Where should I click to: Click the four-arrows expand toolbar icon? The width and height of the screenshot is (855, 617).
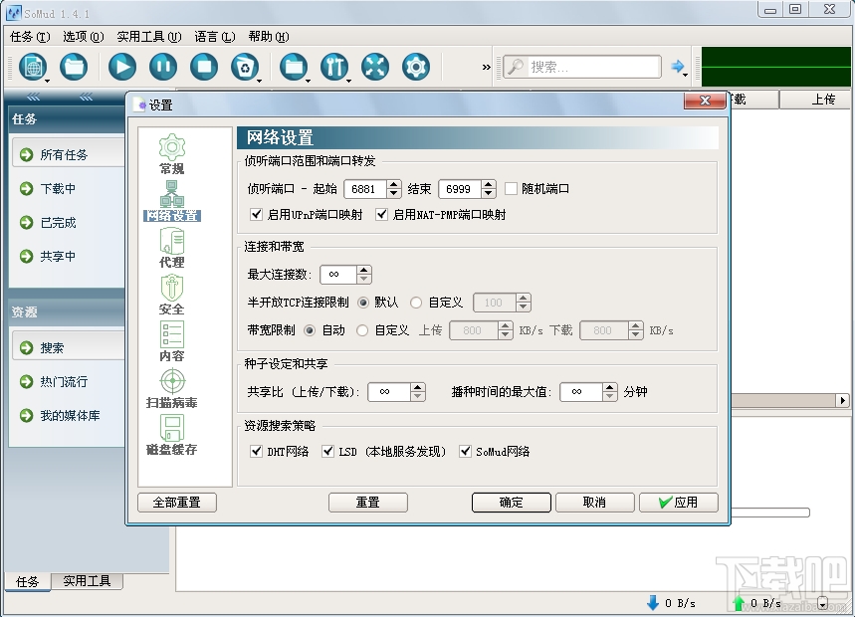tap(375, 67)
